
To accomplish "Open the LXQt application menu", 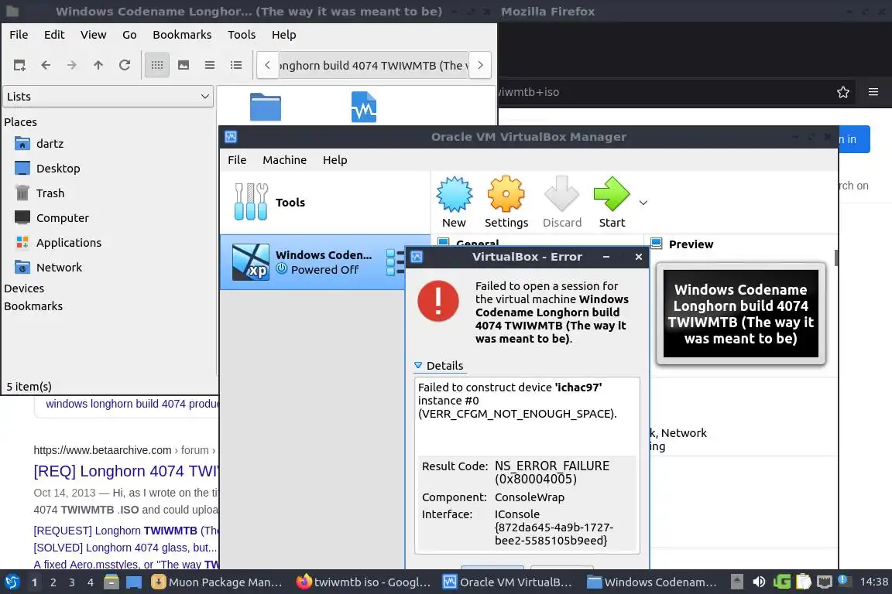I will pyautogui.click(x=12, y=582).
